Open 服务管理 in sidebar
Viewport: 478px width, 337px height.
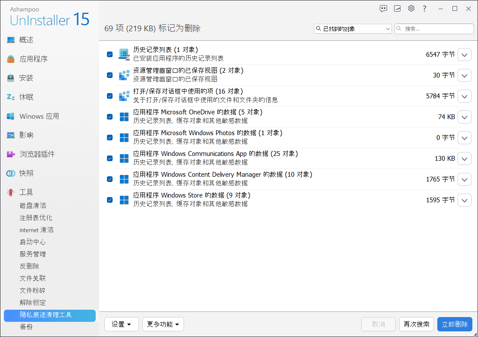pos(32,254)
